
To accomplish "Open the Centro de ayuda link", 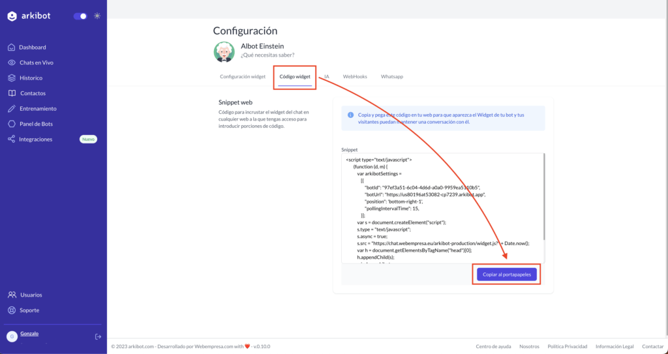I will [493, 346].
